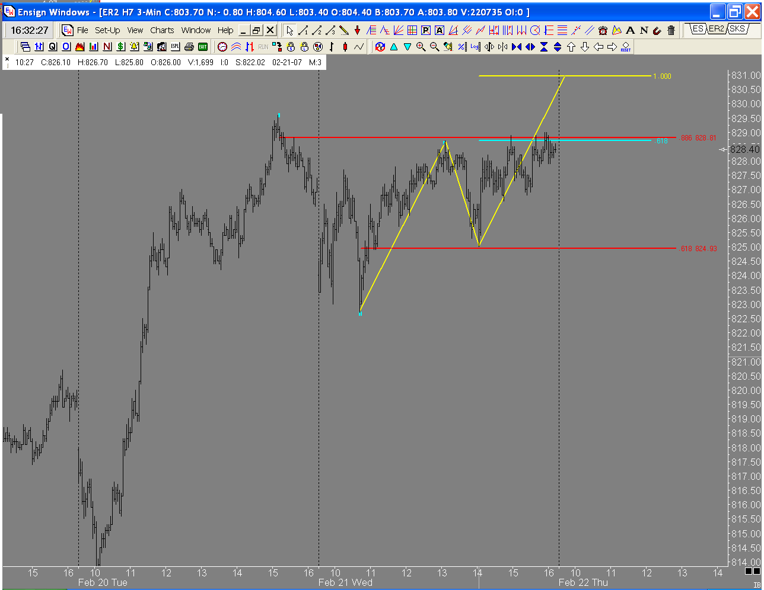This screenshot has height=590, width=764.
Task: Close the bar data info panel
Action: point(7,59)
